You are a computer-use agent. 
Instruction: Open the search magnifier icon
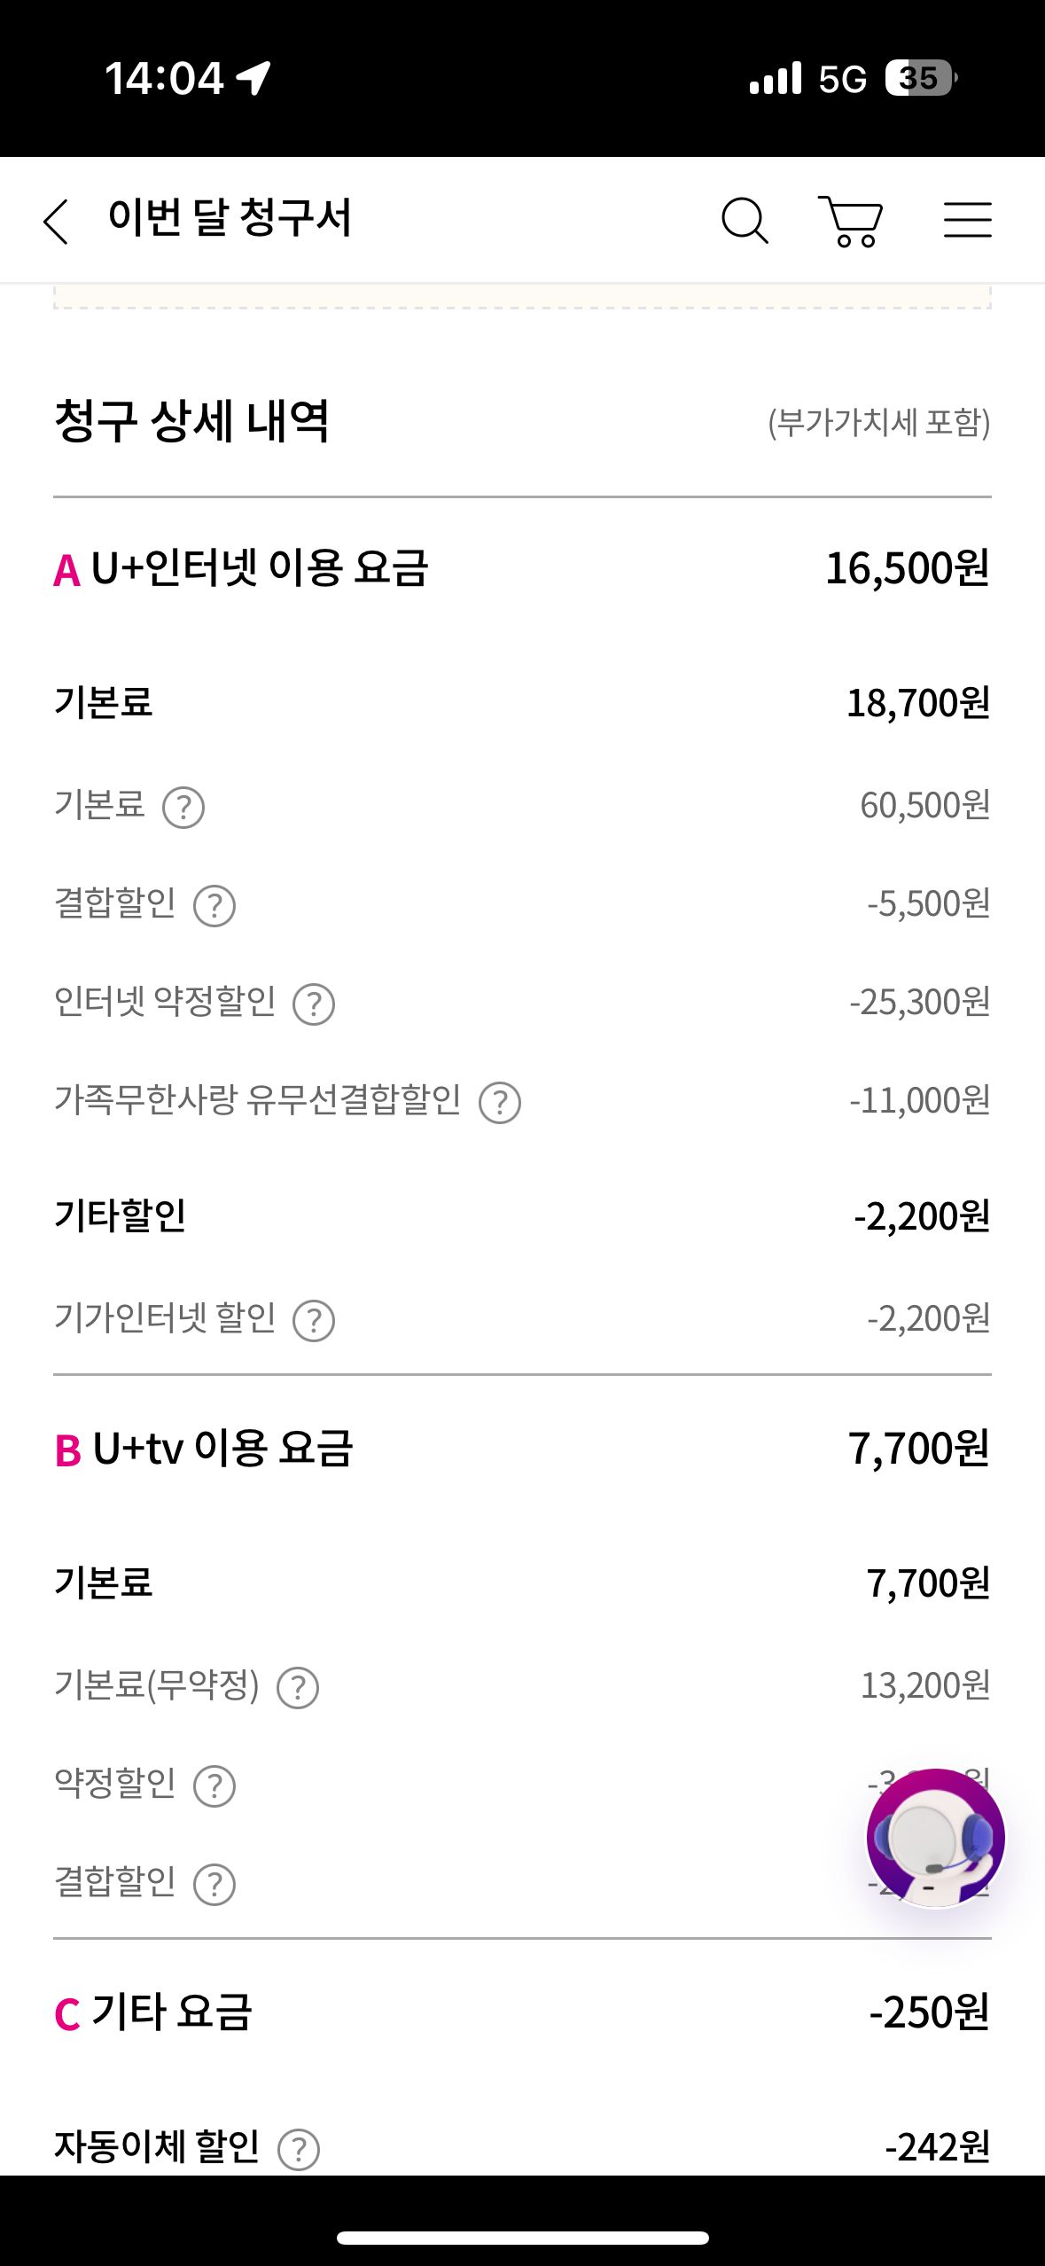coord(744,221)
